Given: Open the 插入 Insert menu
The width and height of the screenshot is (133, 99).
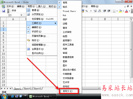Looking at the screenshot, I should click(x=42, y=6).
